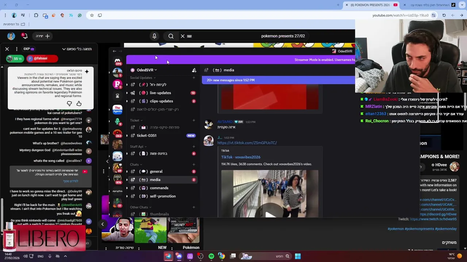
Task: Collapse the Staff Apl category
Action: (139, 147)
